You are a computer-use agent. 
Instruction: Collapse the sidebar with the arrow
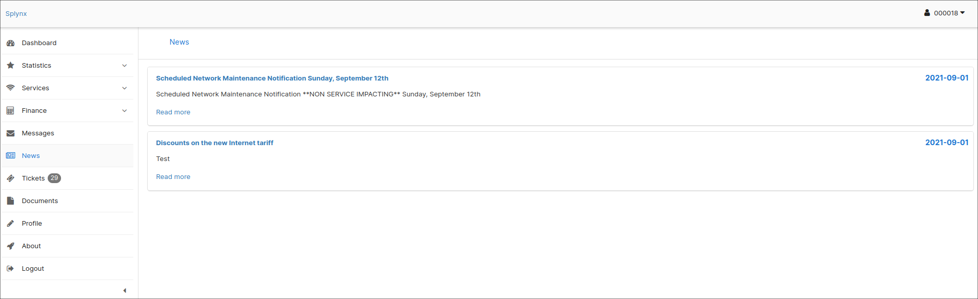(x=125, y=291)
